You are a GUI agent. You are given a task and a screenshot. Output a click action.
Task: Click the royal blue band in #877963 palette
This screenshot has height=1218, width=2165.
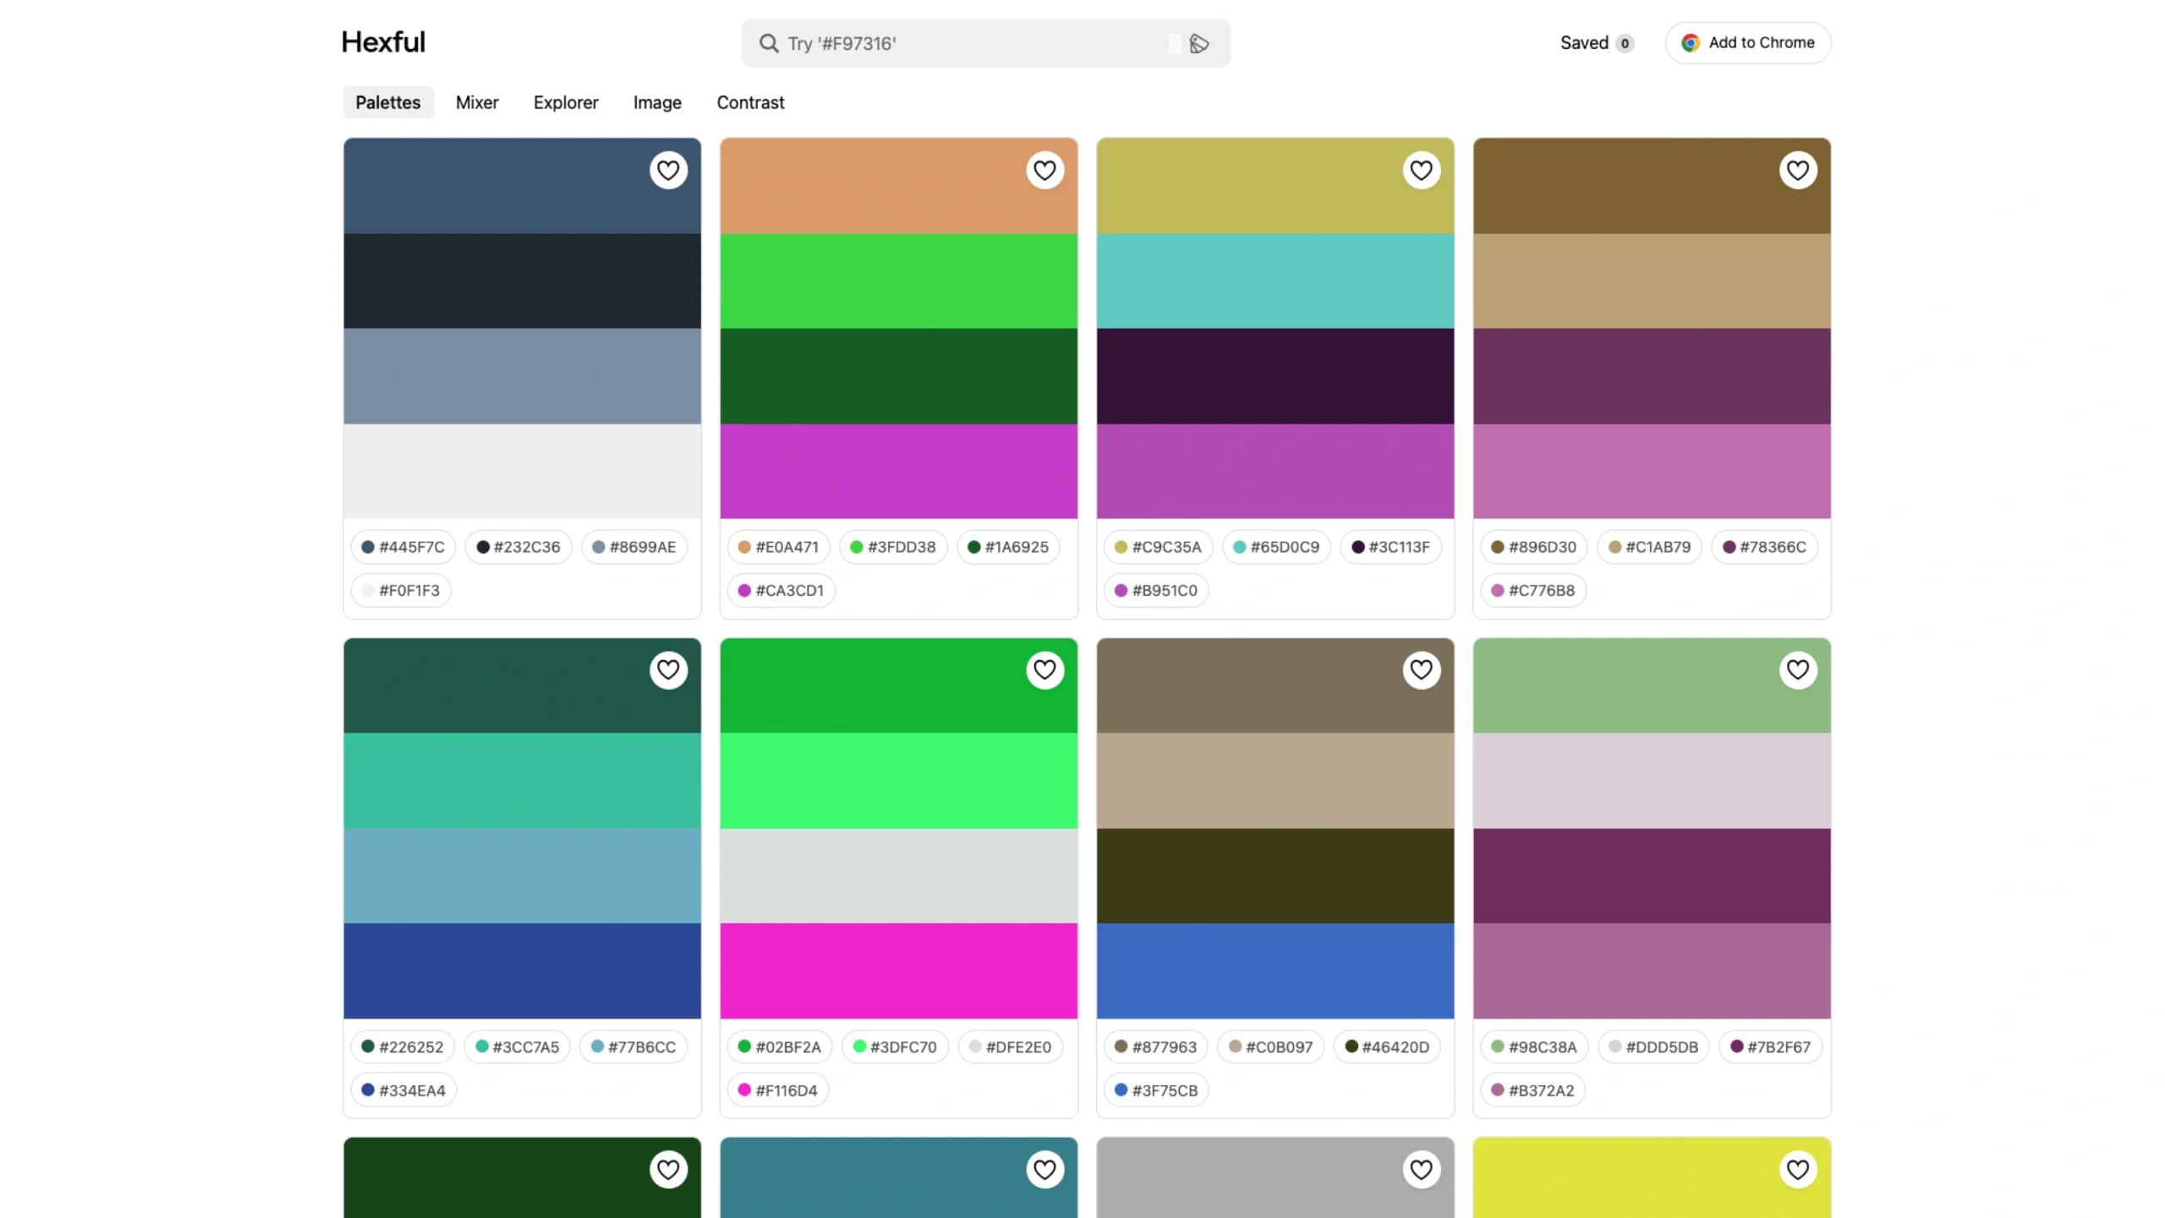(1275, 970)
